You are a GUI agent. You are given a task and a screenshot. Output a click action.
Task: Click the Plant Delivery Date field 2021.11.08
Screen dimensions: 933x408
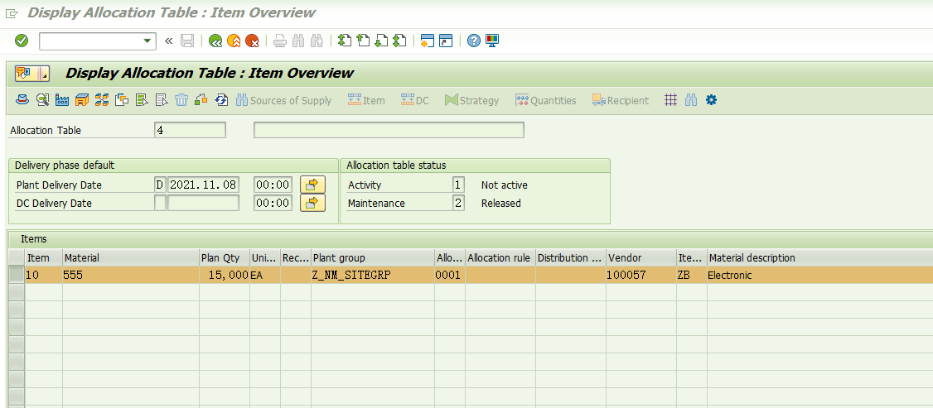[x=203, y=185]
